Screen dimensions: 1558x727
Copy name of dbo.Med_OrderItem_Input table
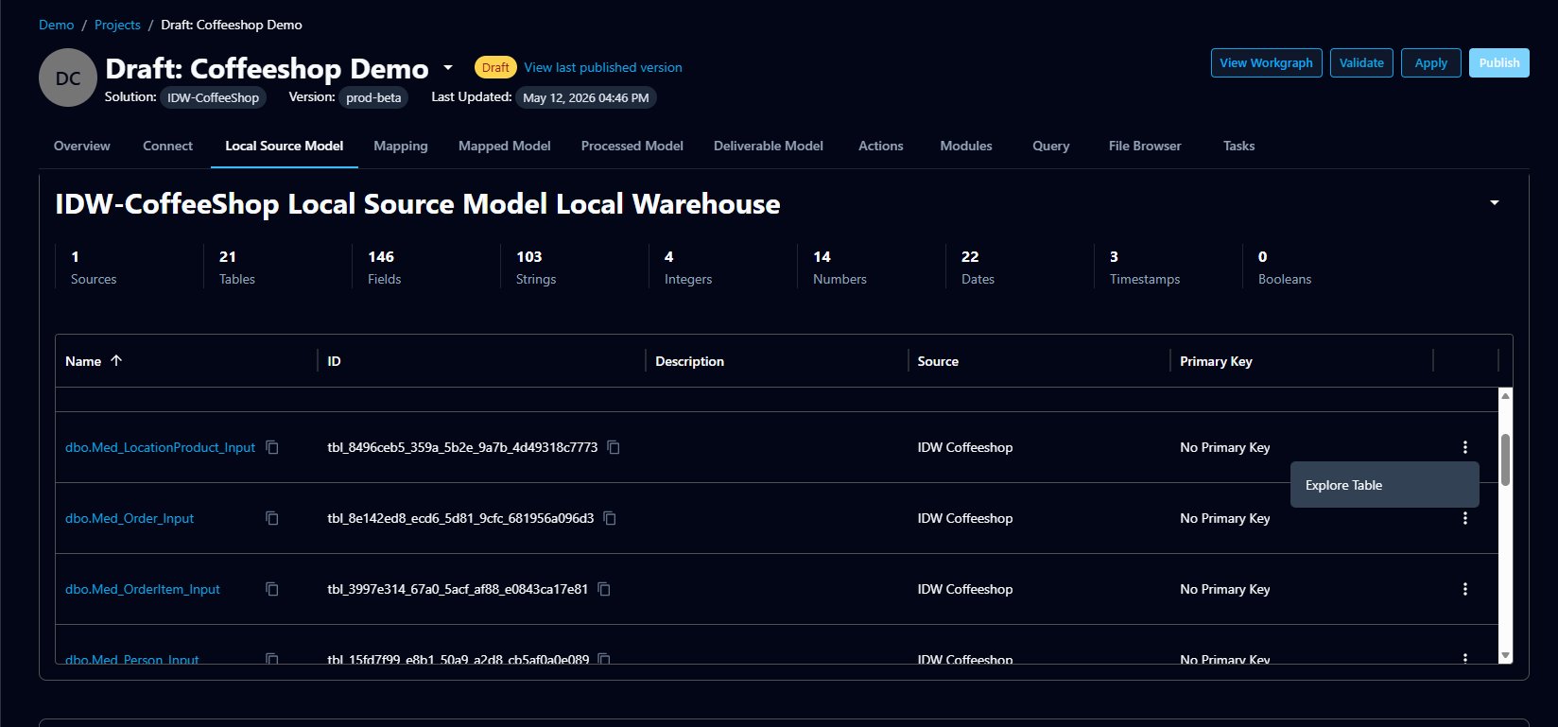pyautogui.click(x=272, y=589)
